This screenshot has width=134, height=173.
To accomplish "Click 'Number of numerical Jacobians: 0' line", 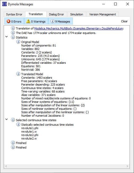I will point(43,116).
